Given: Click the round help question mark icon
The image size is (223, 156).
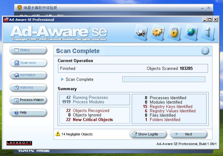Looking at the screenshot, I should 205,51.
